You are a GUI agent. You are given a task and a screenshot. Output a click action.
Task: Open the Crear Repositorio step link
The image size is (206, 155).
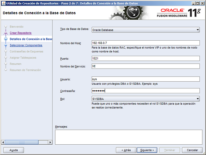click(x=21, y=33)
